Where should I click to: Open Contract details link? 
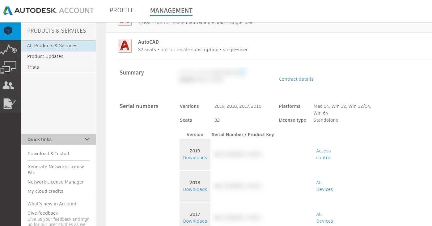[x=296, y=79]
